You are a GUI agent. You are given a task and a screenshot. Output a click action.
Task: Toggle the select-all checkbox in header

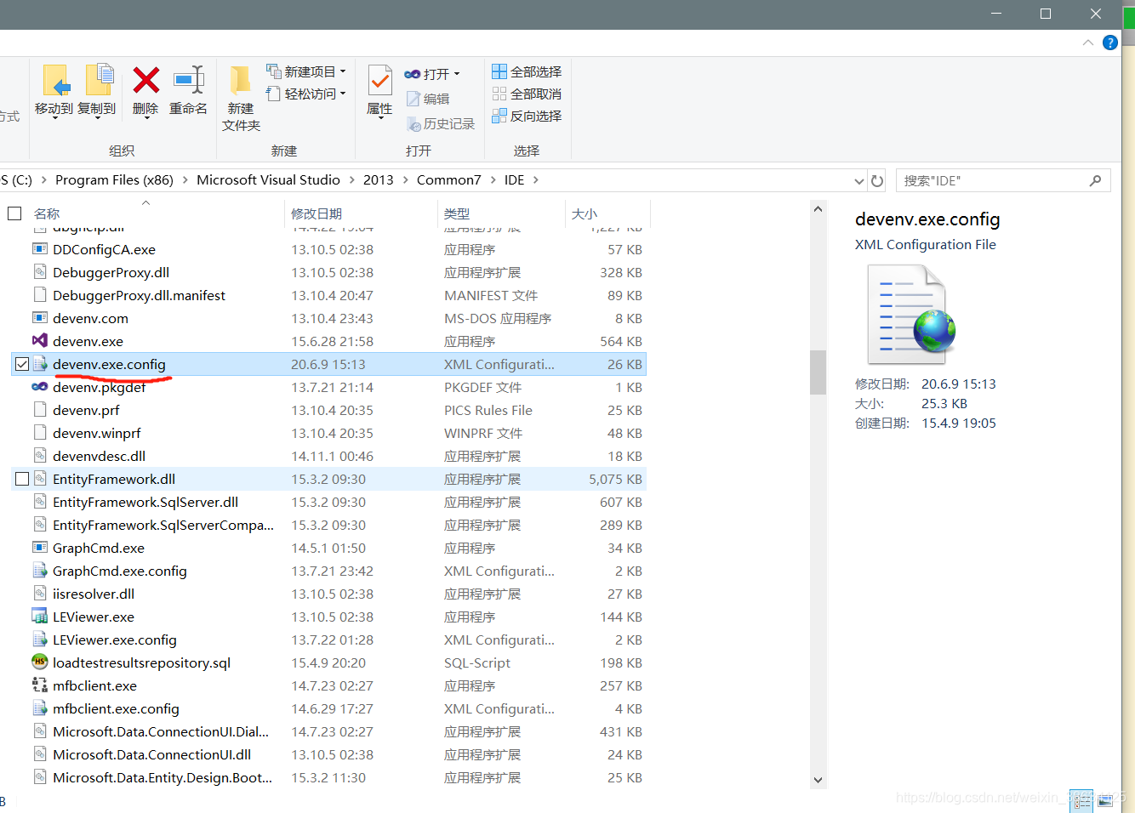(x=14, y=213)
